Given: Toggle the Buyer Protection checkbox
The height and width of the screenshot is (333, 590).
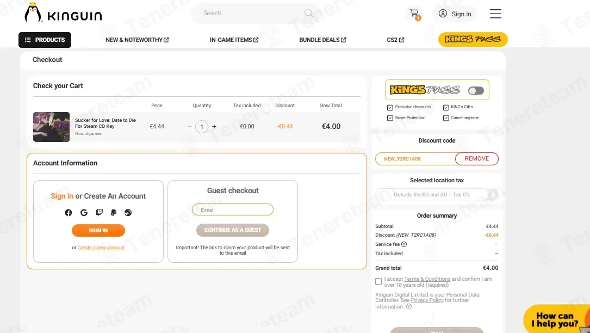Looking at the screenshot, I should 390,118.
